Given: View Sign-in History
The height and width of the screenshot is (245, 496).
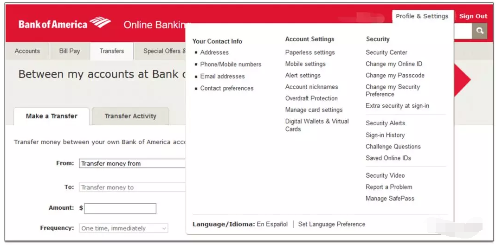Looking at the screenshot, I should (385, 135).
